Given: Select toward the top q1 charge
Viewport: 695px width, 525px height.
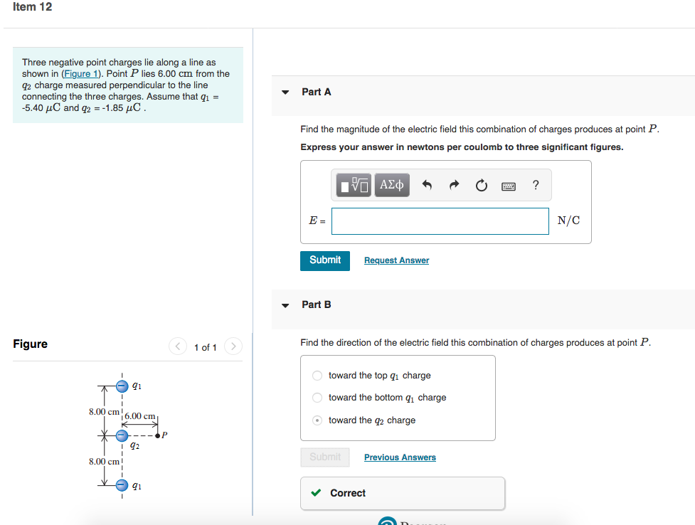Looking at the screenshot, I should click(x=317, y=375).
